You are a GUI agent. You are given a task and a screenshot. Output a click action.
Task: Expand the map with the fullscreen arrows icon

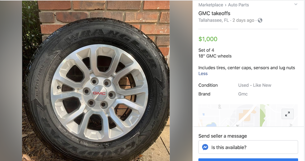point(287,114)
